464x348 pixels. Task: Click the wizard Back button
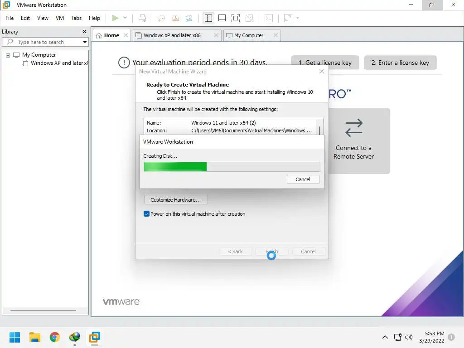[235, 251]
